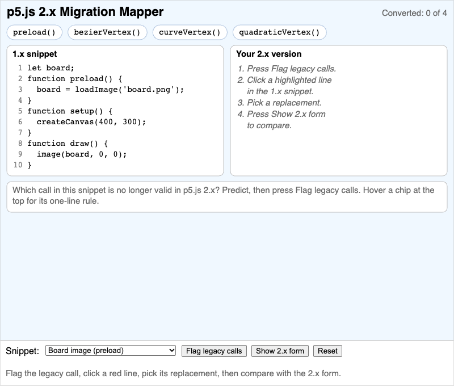
Task: Click the 'p5.js 2.x Migration Mapper' title
Action: tap(85, 12)
